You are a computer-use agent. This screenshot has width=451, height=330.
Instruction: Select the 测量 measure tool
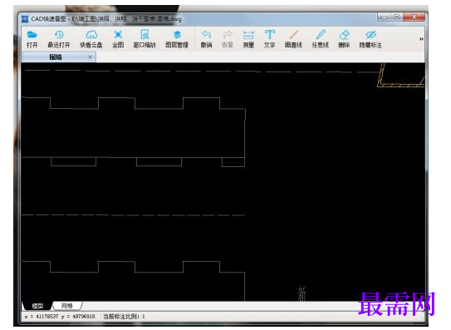coord(248,39)
